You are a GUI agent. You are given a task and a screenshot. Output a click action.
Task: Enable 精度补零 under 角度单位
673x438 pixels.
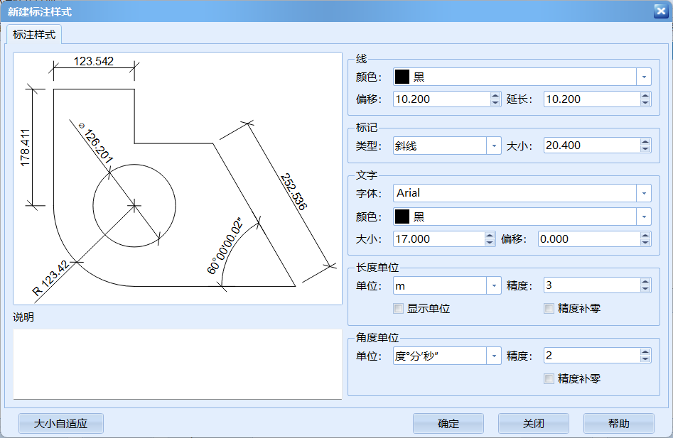point(548,378)
